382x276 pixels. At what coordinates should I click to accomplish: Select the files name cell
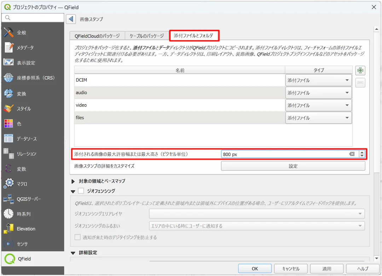point(180,118)
